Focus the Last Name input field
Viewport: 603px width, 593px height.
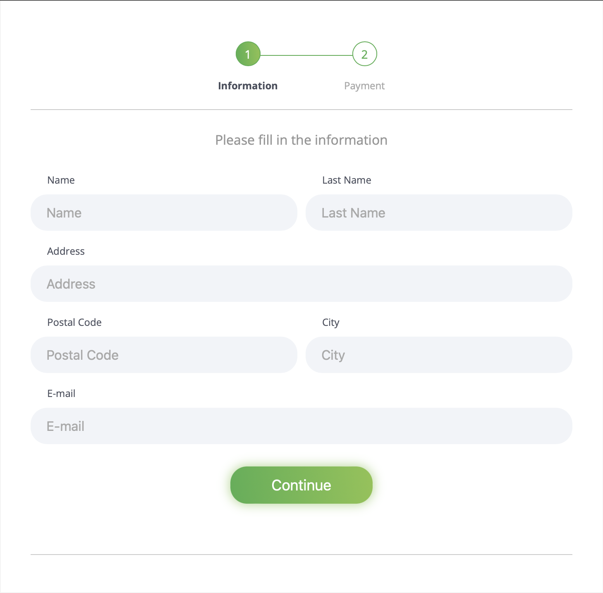pyautogui.click(x=439, y=213)
